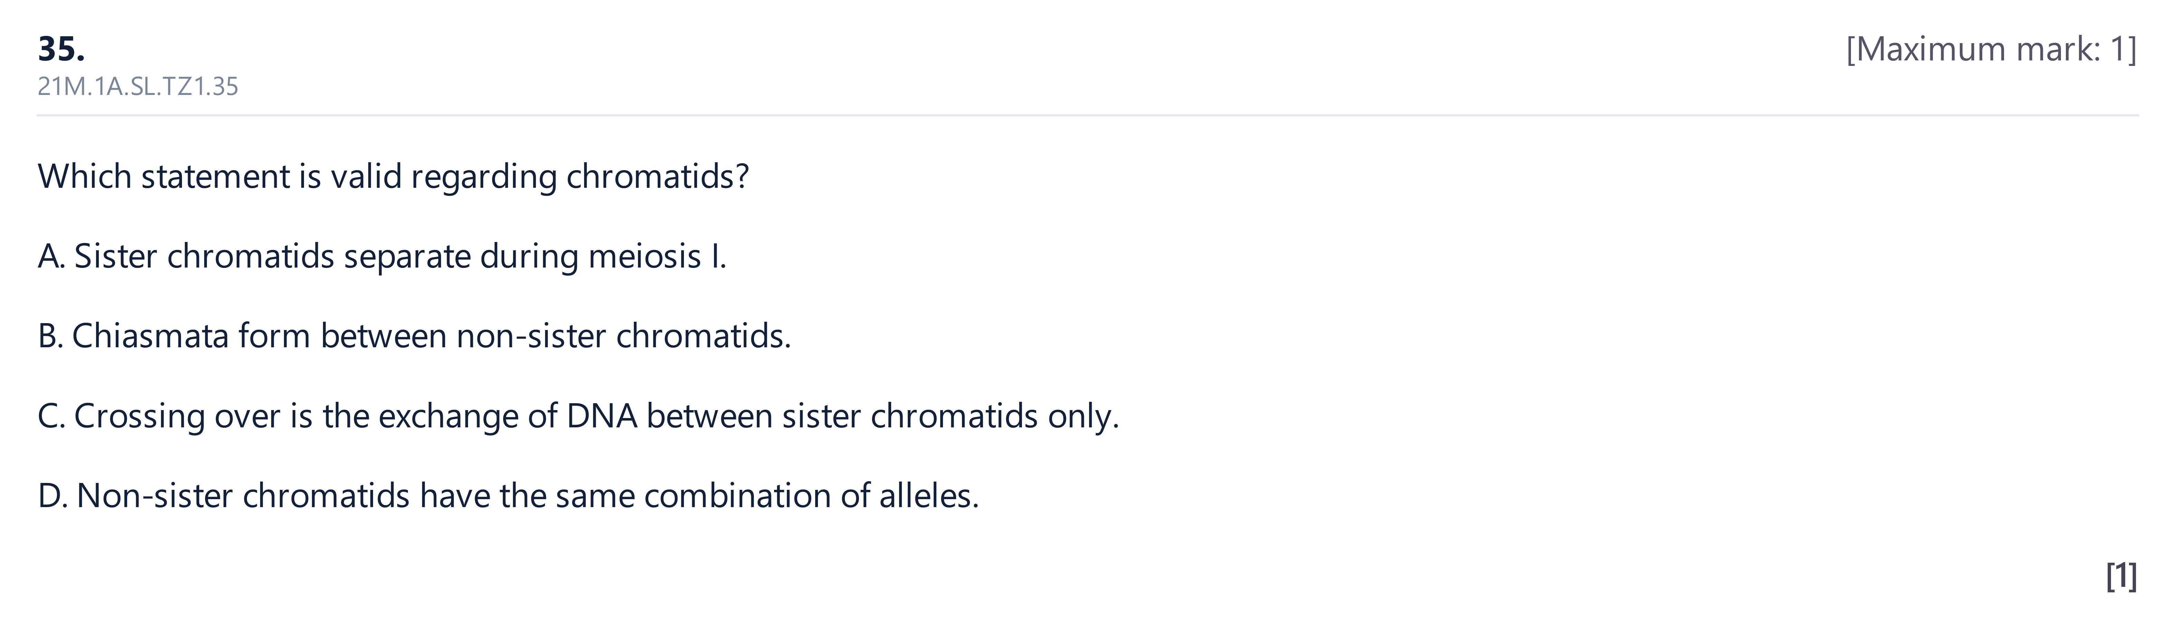Click the word Chiasmata in option B

(150, 336)
